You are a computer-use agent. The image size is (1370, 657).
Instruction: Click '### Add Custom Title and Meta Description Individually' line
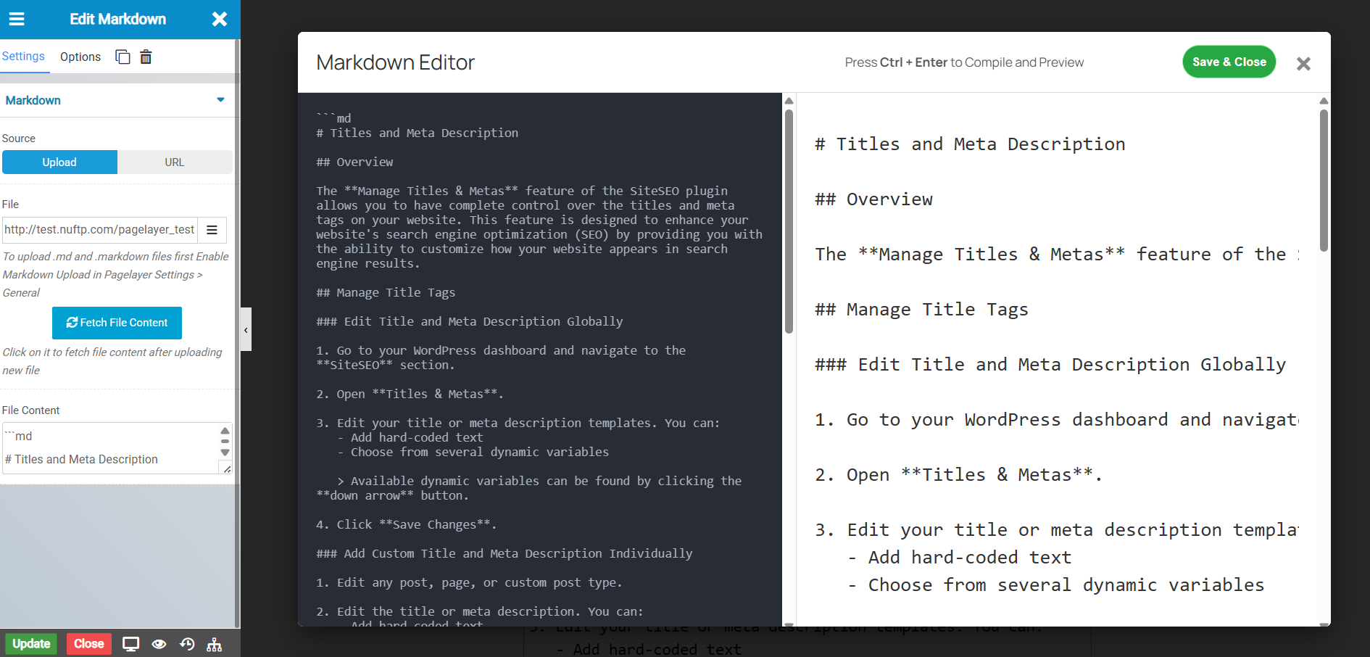tap(504, 554)
